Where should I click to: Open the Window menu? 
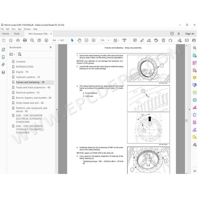click(x=27, y=29)
